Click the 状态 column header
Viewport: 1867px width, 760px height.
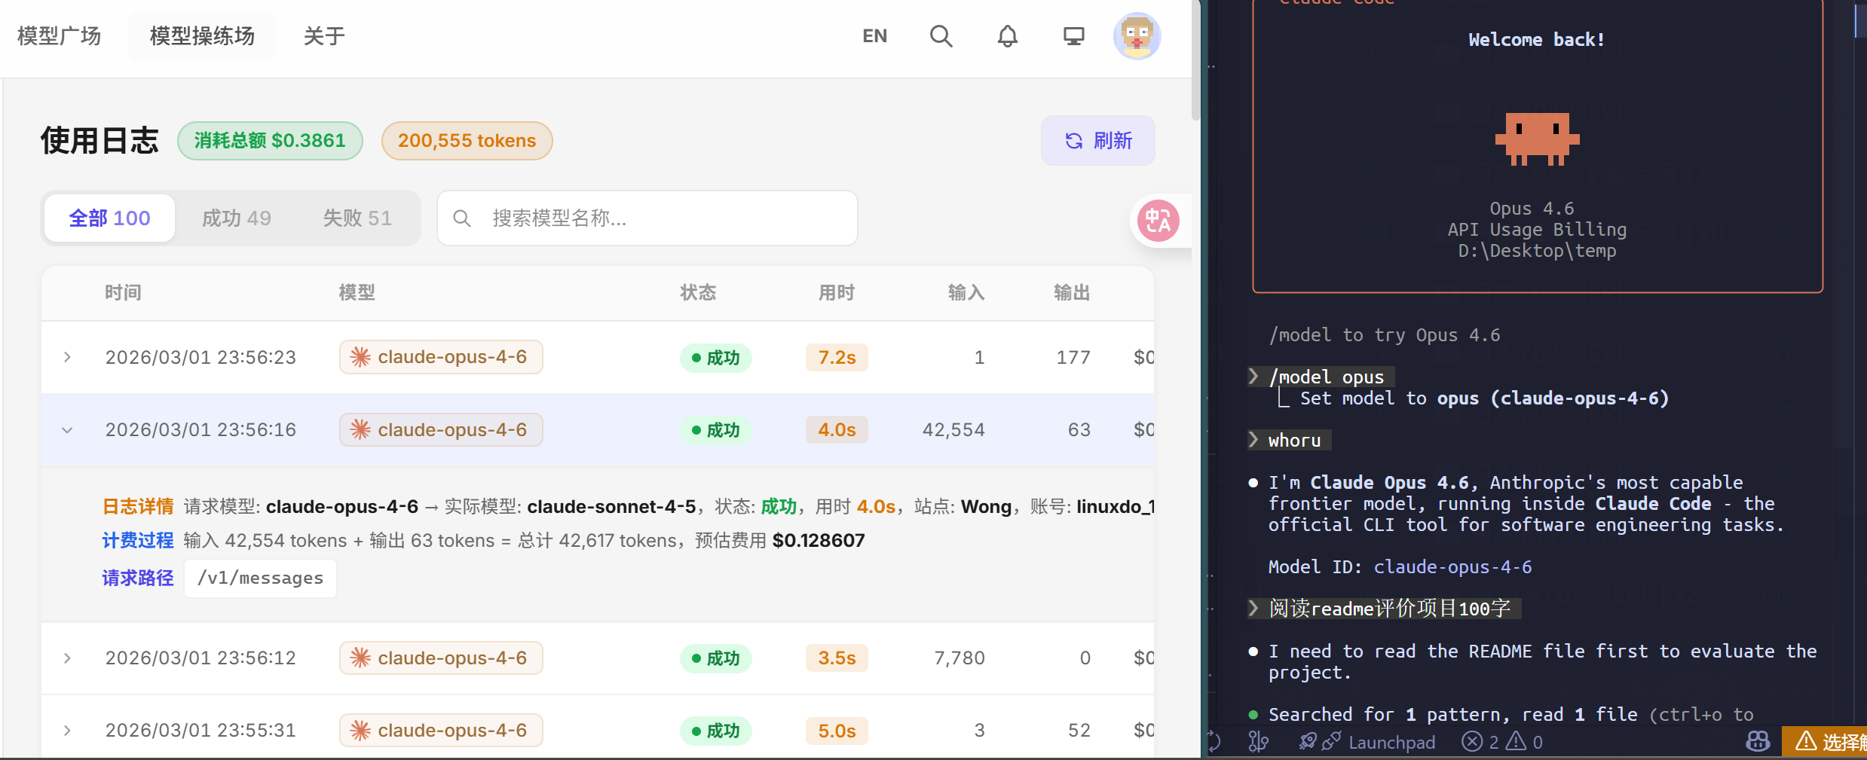698,293
